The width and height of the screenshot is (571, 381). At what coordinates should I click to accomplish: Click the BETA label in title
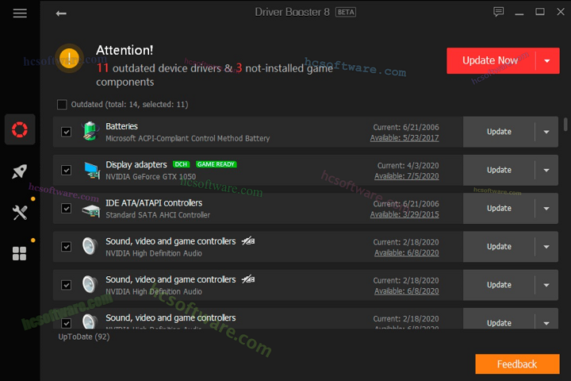click(x=346, y=12)
